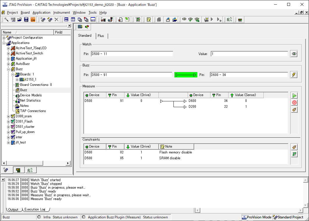Click the board view icon beside speaker
This screenshot has width=309, height=221.
tap(80, 27)
